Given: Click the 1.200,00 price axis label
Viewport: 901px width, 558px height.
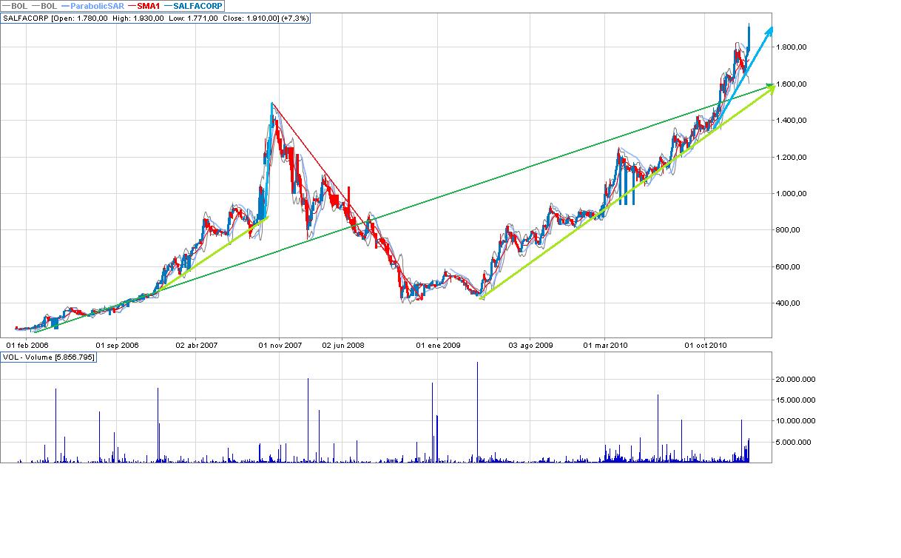Looking at the screenshot, I should 791,157.
